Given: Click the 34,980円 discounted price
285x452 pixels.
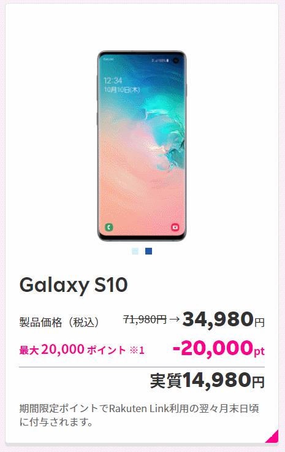Looking at the screenshot, I should (224, 320).
